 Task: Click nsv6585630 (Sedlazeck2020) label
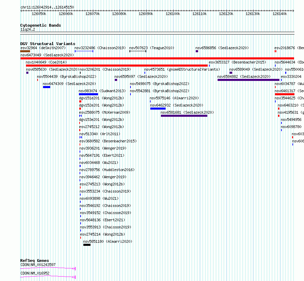(x=53, y=69)
